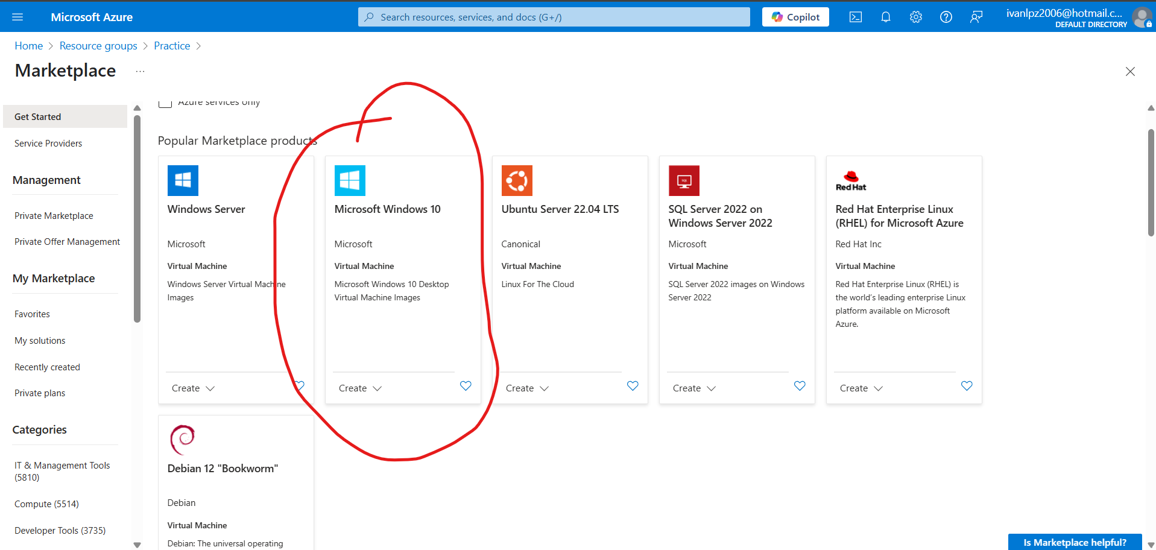Open Windows Server product title
Viewport: 1156px width, 550px height.
point(206,209)
